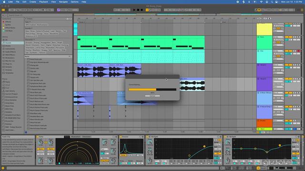Open the scale name dropdown
Screen dimensions: 305x171
[x=73, y=10]
